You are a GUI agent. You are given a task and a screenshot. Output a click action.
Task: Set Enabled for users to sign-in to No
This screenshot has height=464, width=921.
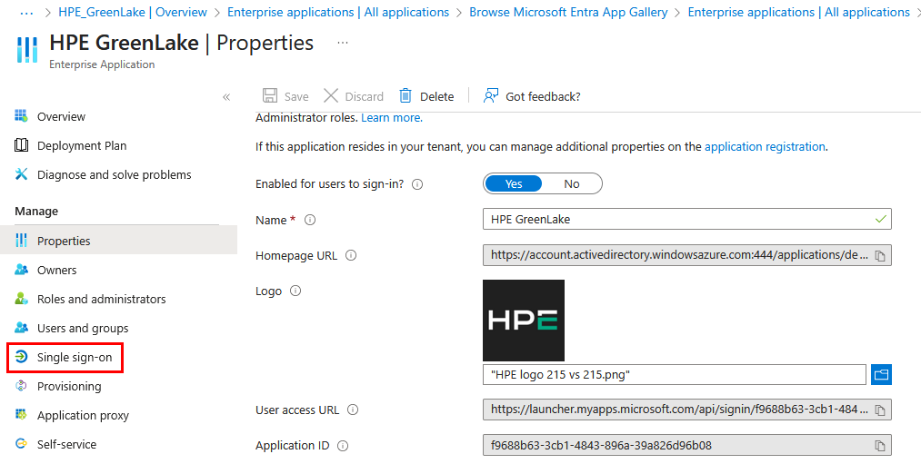pos(572,183)
